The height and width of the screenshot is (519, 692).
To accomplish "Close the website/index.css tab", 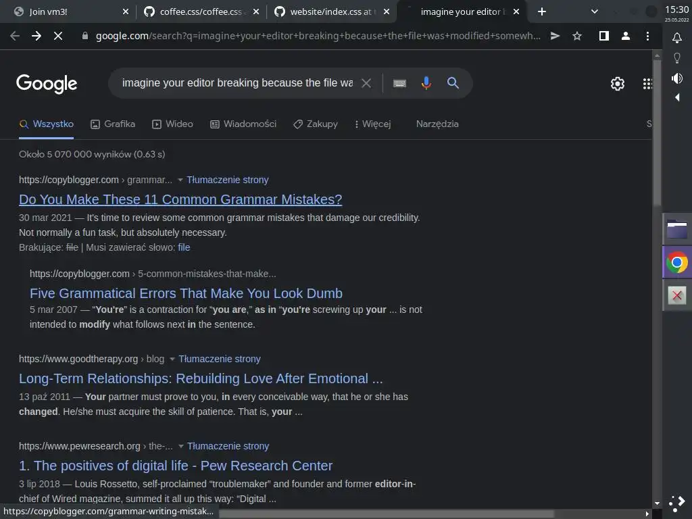I will [x=387, y=11].
